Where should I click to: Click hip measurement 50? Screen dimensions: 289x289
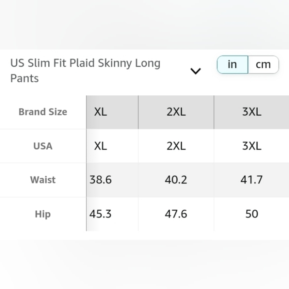click(x=251, y=214)
